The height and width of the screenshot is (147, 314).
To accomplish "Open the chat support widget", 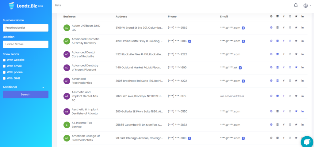I will (307, 142).
